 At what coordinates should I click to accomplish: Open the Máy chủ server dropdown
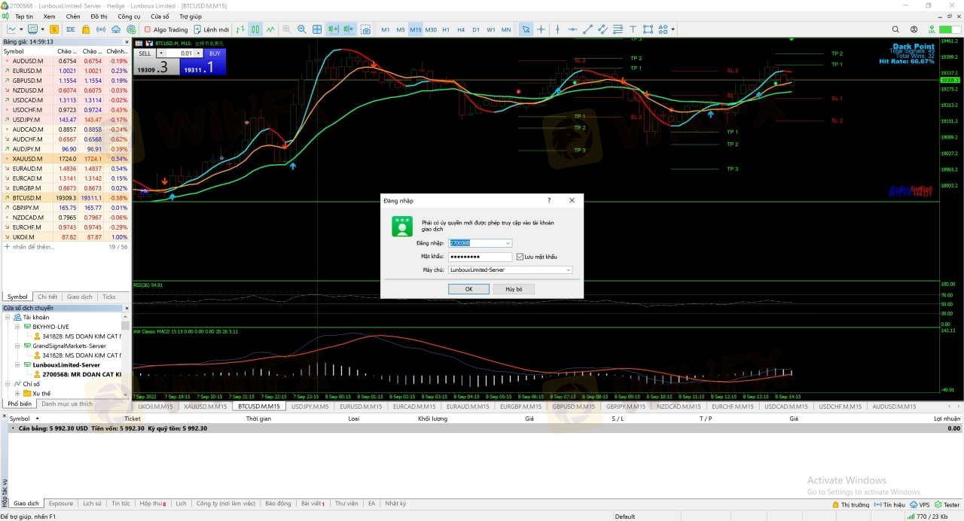tap(568, 270)
